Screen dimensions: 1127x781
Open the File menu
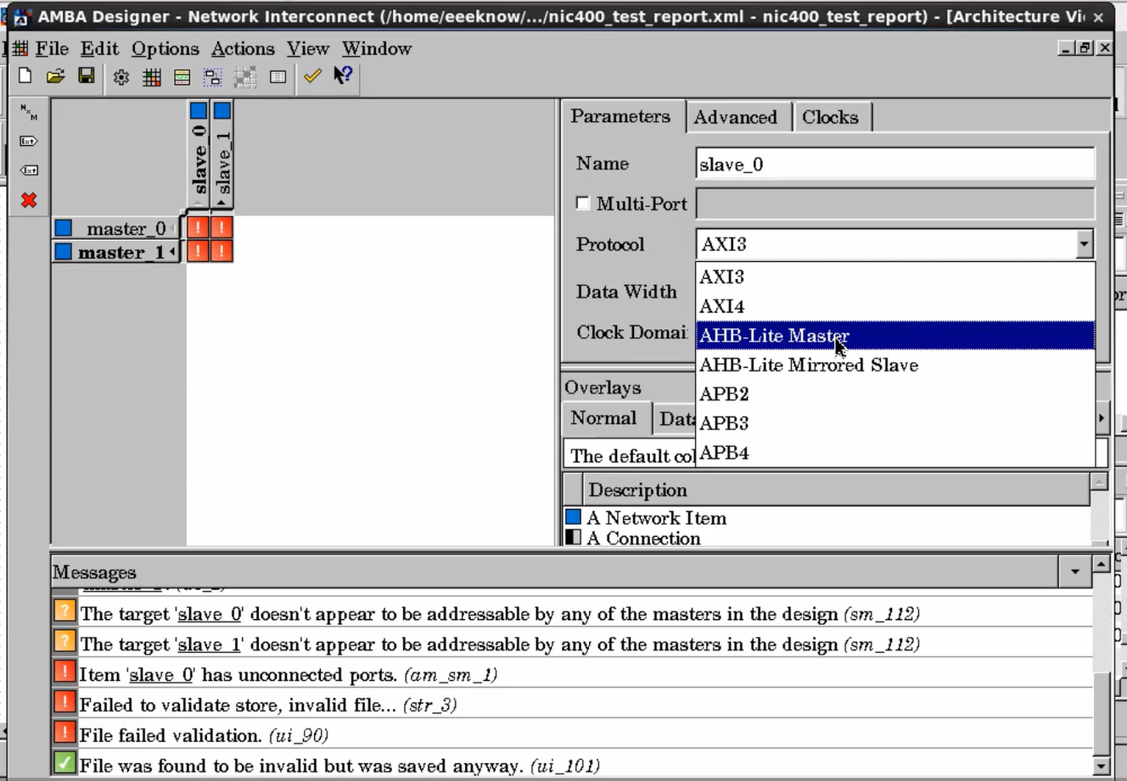pyautogui.click(x=52, y=48)
